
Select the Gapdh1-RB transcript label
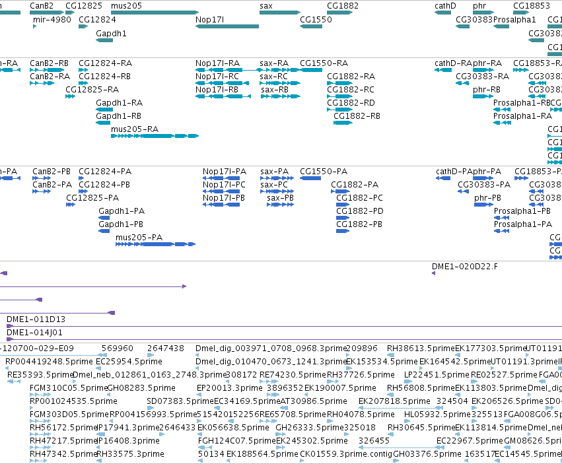point(118,116)
